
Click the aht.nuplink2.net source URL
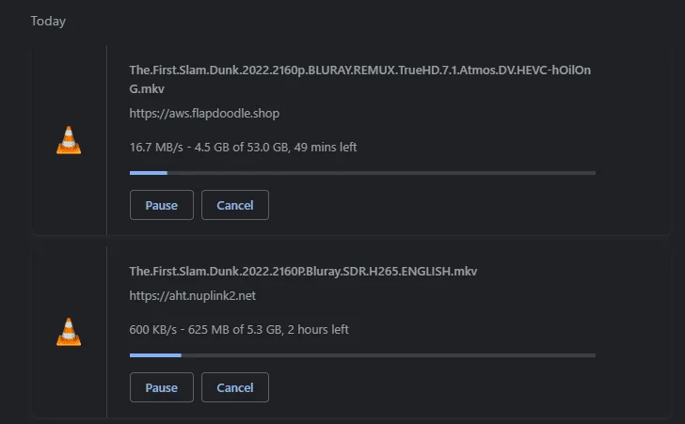tap(193, 295)
